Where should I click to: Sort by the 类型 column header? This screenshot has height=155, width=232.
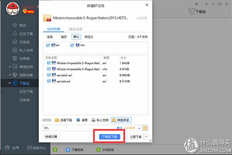[106, 58]
